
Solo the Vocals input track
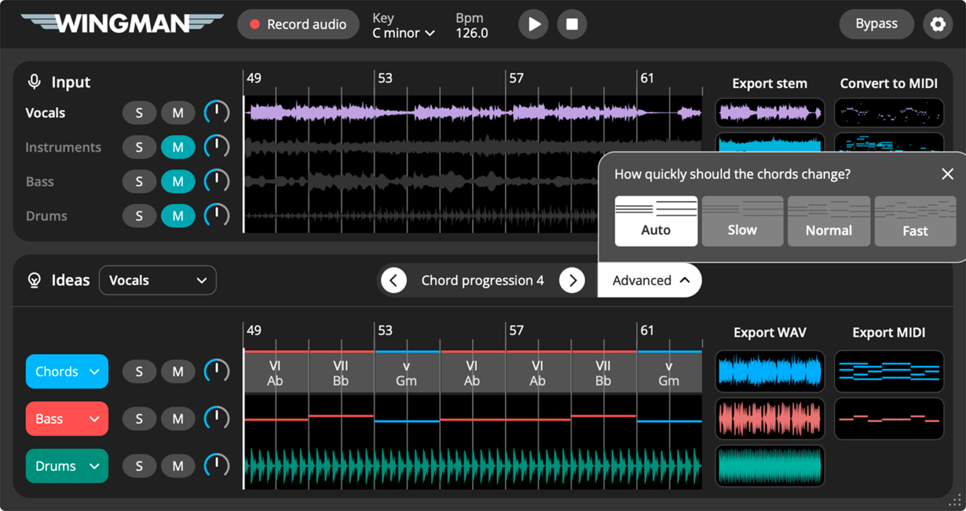coord(139,113)
